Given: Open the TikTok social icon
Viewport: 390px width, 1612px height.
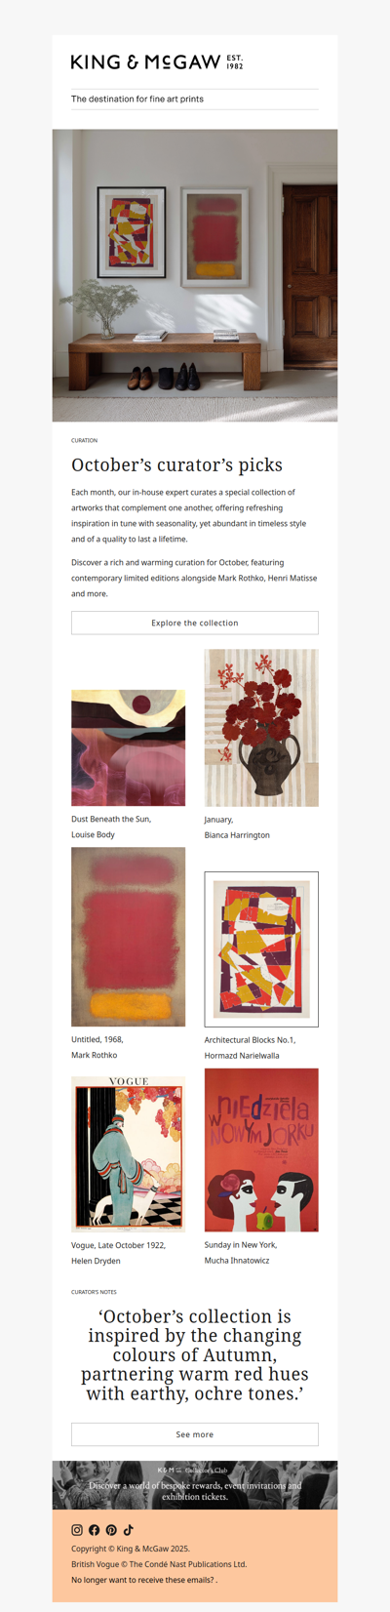Looking at the screenshot, I should tap(128, 1530).
